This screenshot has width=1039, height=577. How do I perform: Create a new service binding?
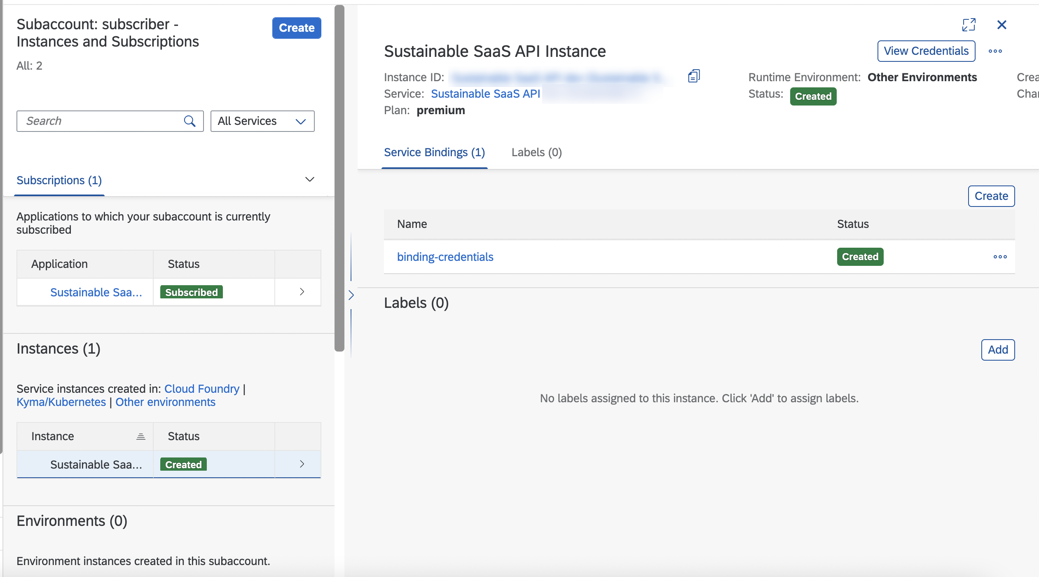coord(991,196)
